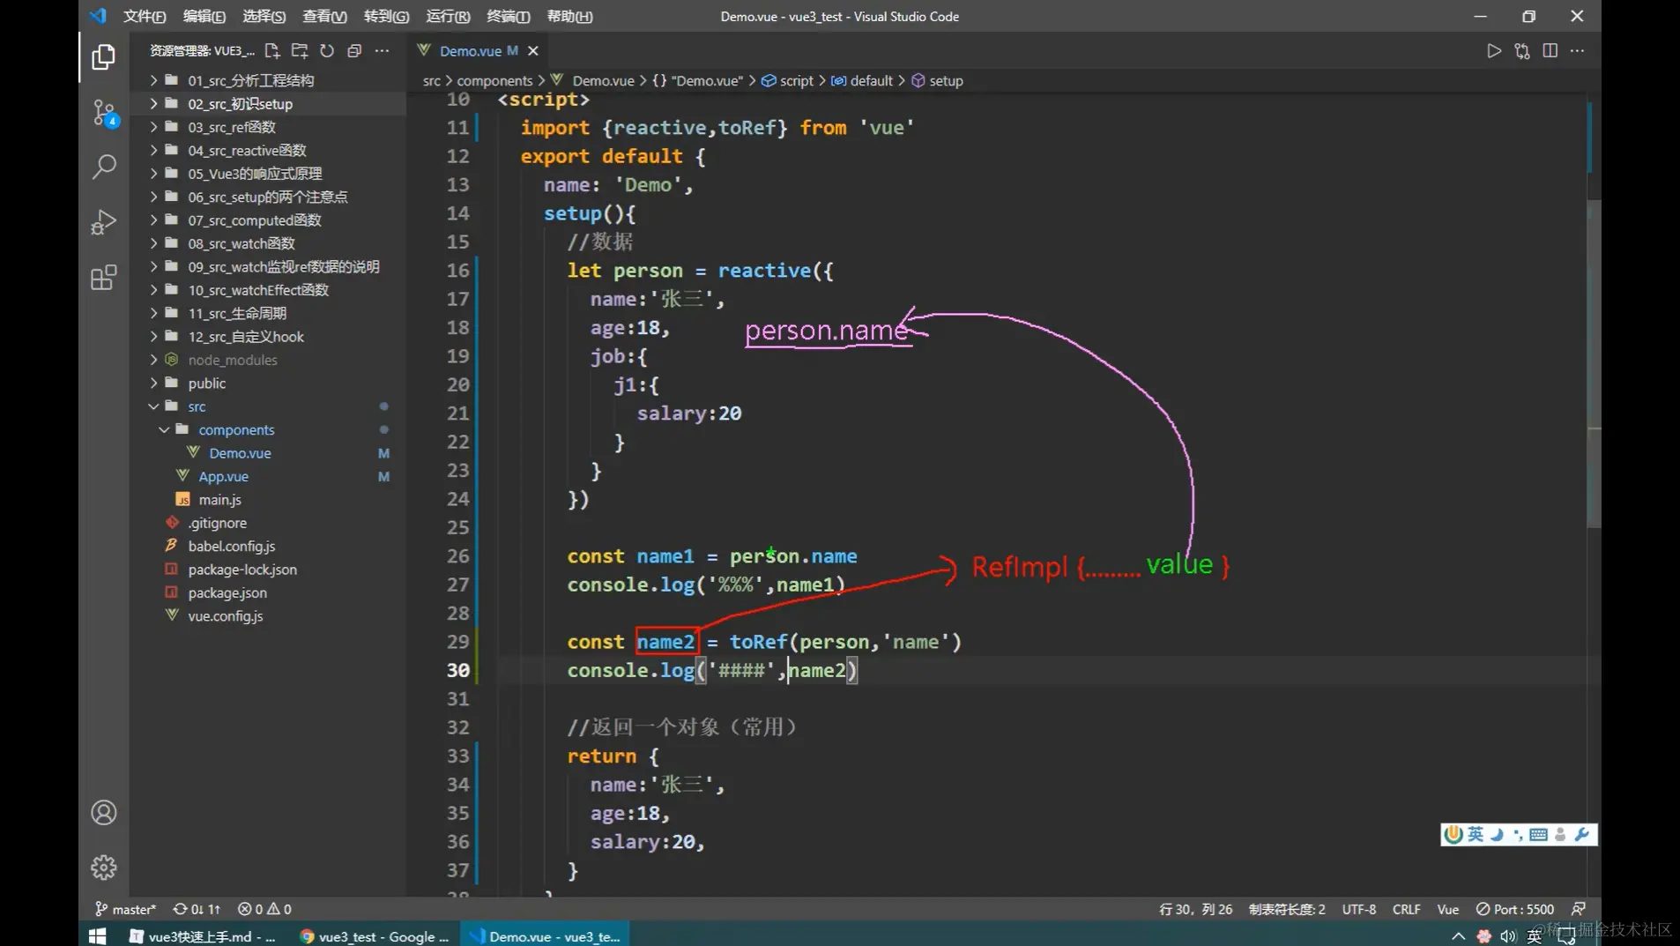Screen dimensions: 1680x946
Task: Open the Source Control view icon
Action: coord(104,114)
